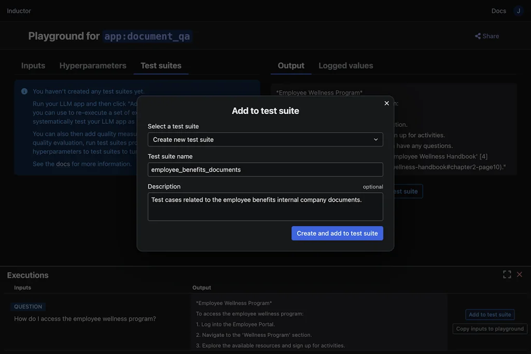View the Logged values tab
531x354 pixels.
pos(345,65)
